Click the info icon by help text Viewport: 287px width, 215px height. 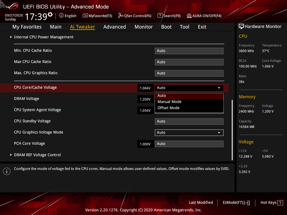[7, 171]
